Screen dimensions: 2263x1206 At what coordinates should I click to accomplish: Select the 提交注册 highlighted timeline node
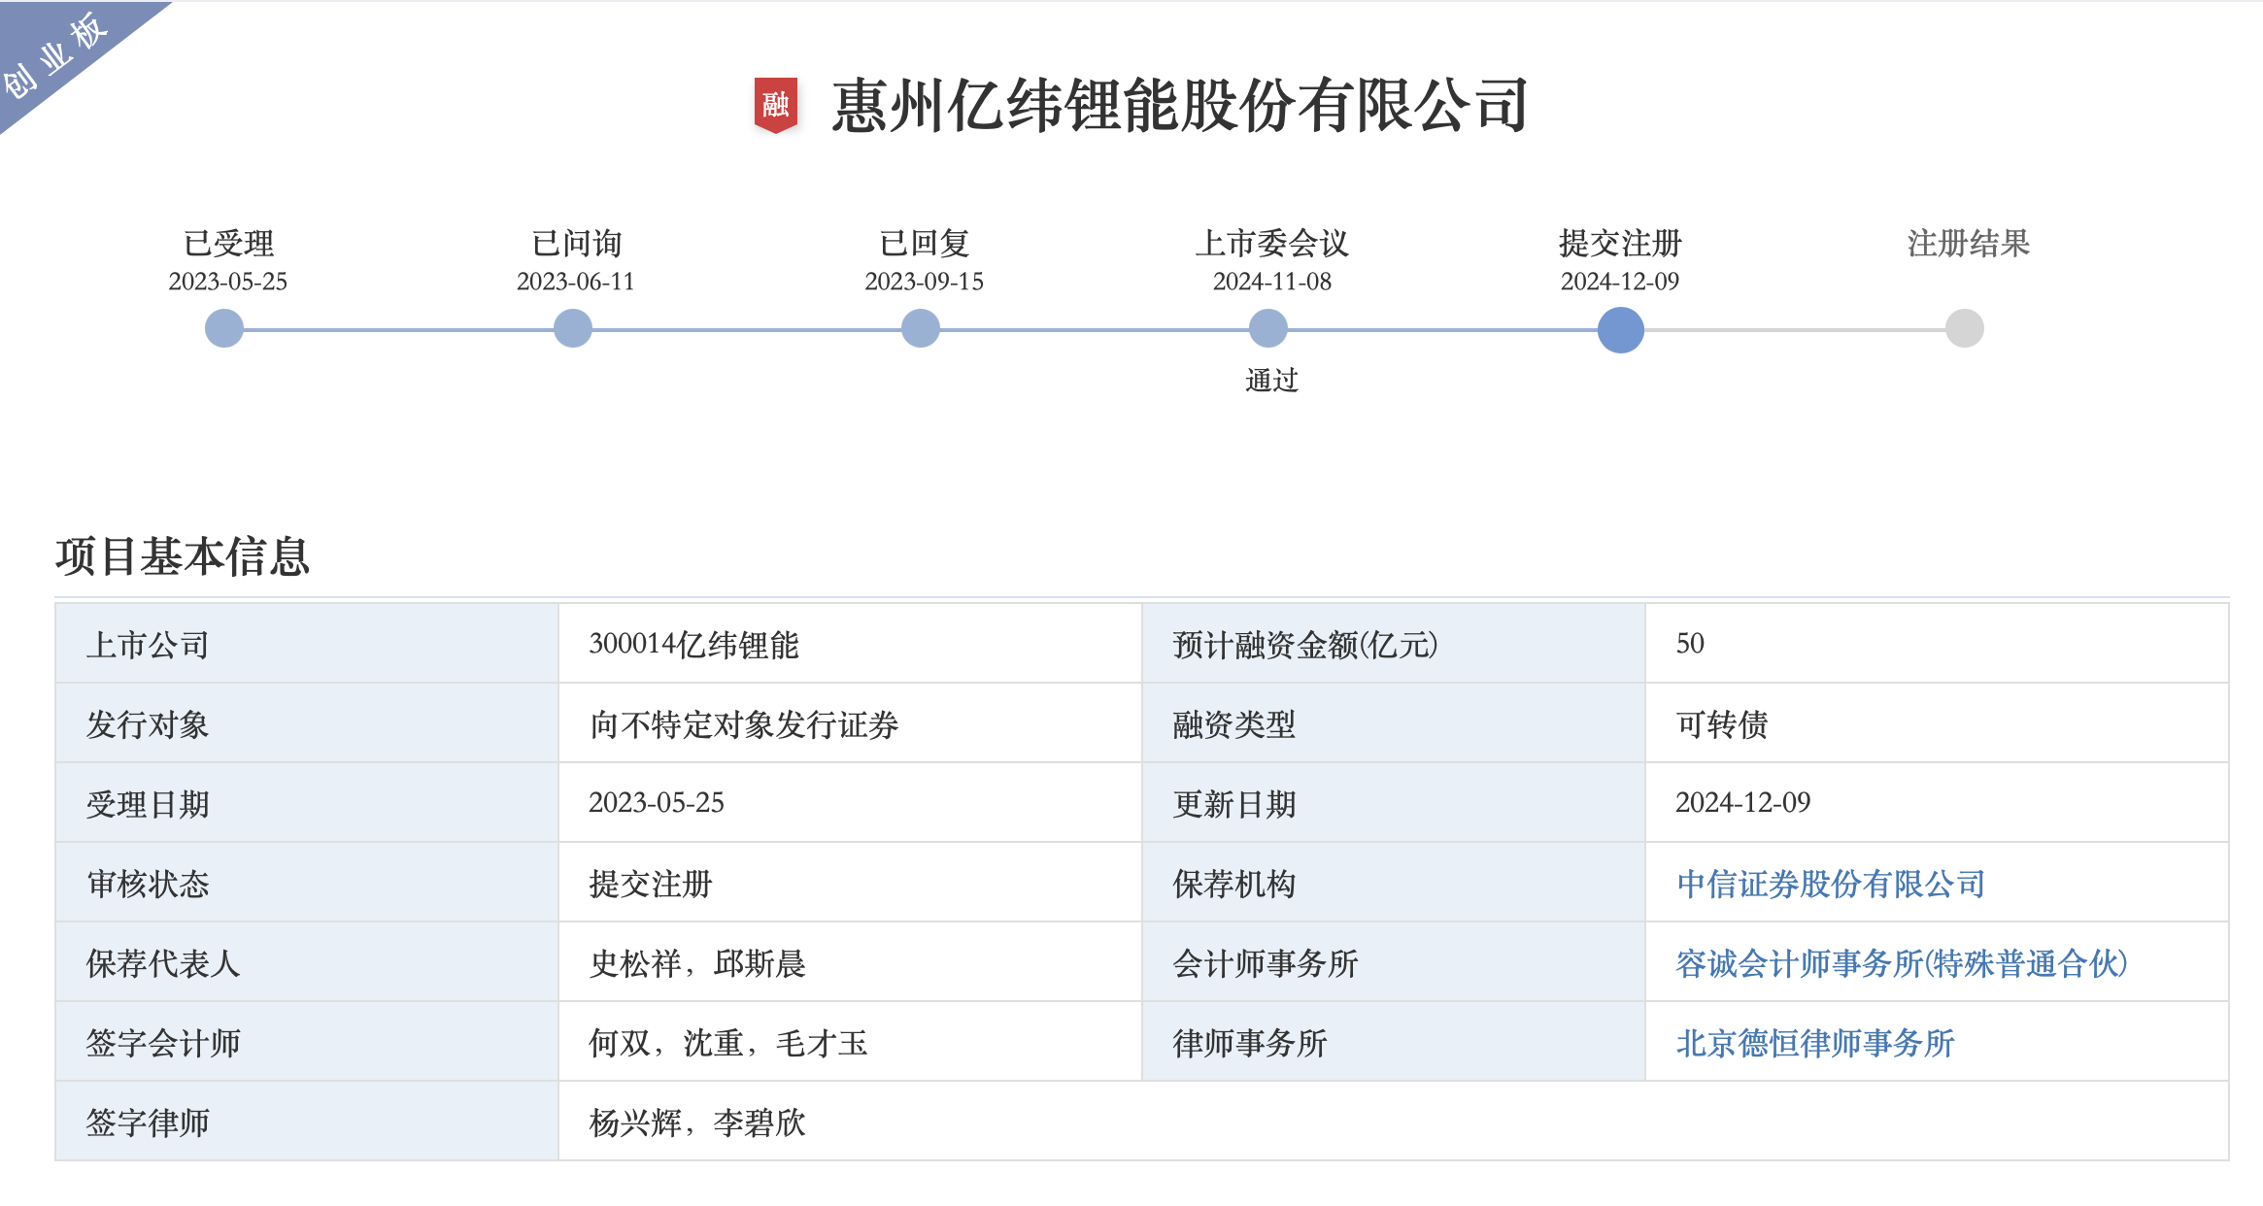click(1621, 329)
